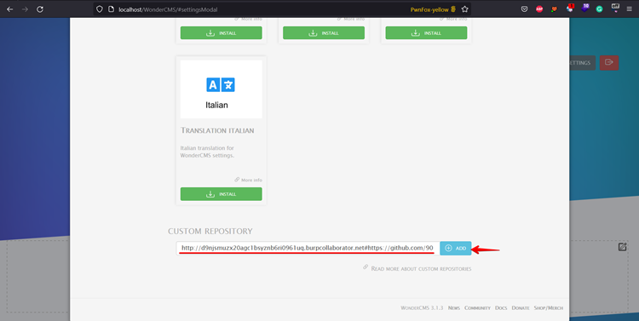639x321 pixels.
Task: Open the shield tracking protection icon
Action: (x=100, y=9)
